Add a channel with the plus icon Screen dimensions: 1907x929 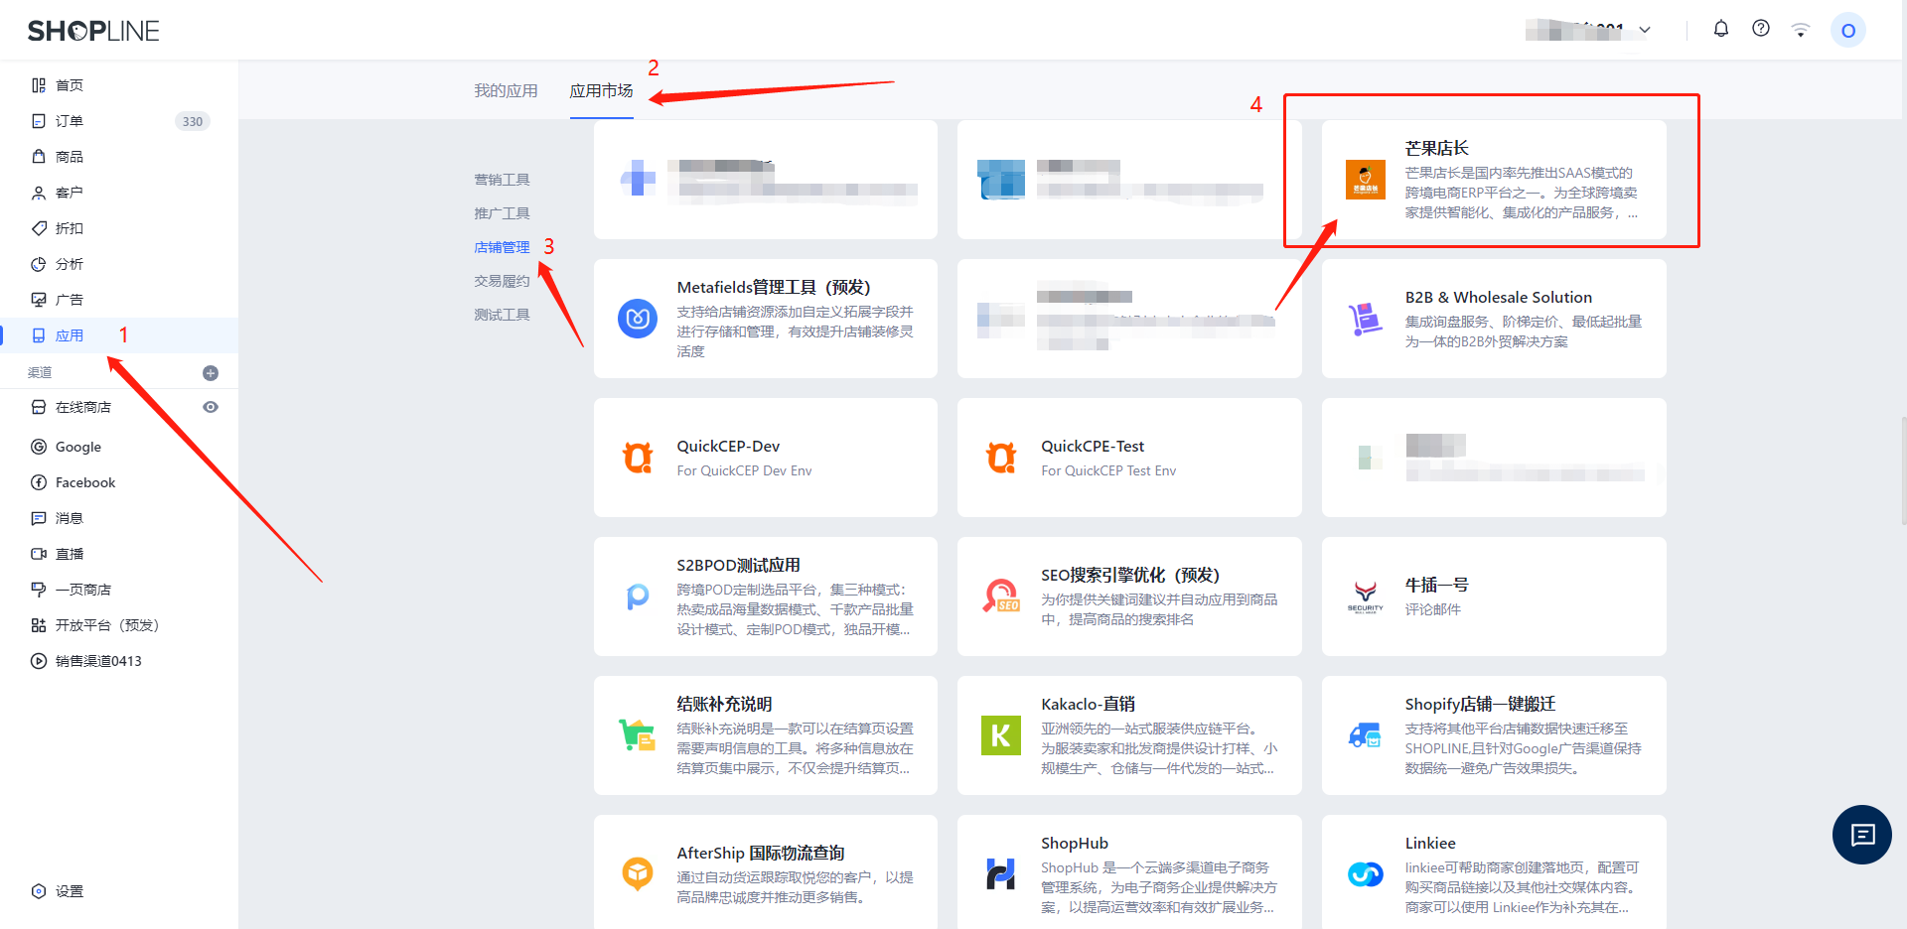(211, 373)
